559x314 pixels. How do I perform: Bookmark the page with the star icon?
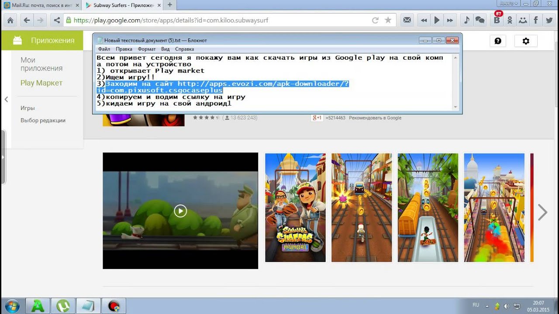click(388, 20)
